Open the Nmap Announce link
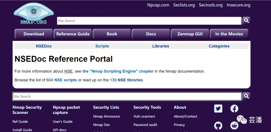 pos(106,116)
